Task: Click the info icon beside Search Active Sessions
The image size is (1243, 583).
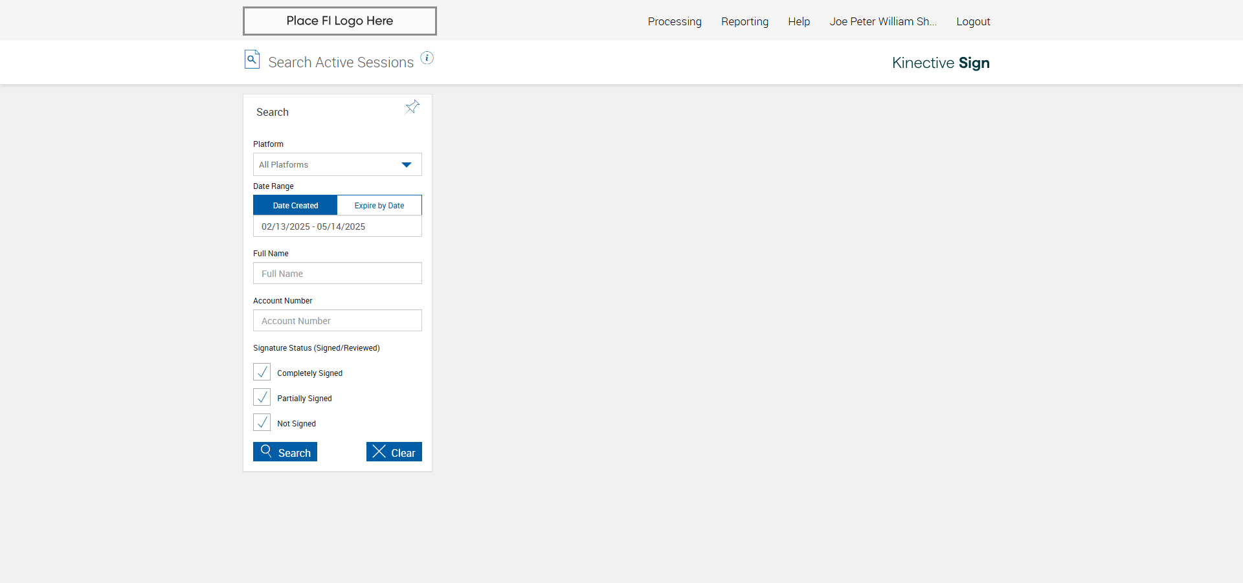Action: point(427,58)
